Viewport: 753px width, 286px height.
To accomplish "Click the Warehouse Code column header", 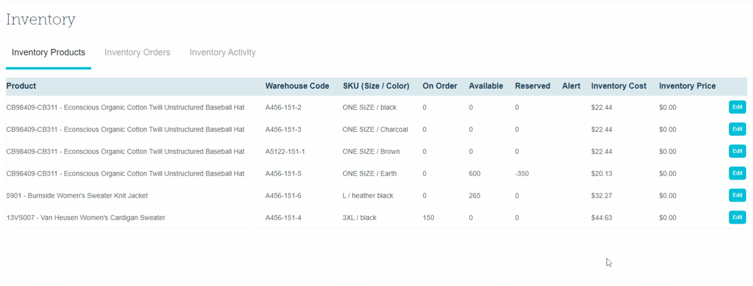I will click(x=297, y=86).
